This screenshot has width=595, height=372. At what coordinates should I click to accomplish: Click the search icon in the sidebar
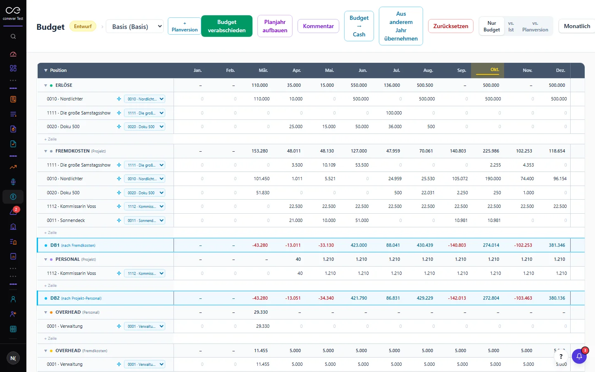(13, 36)
